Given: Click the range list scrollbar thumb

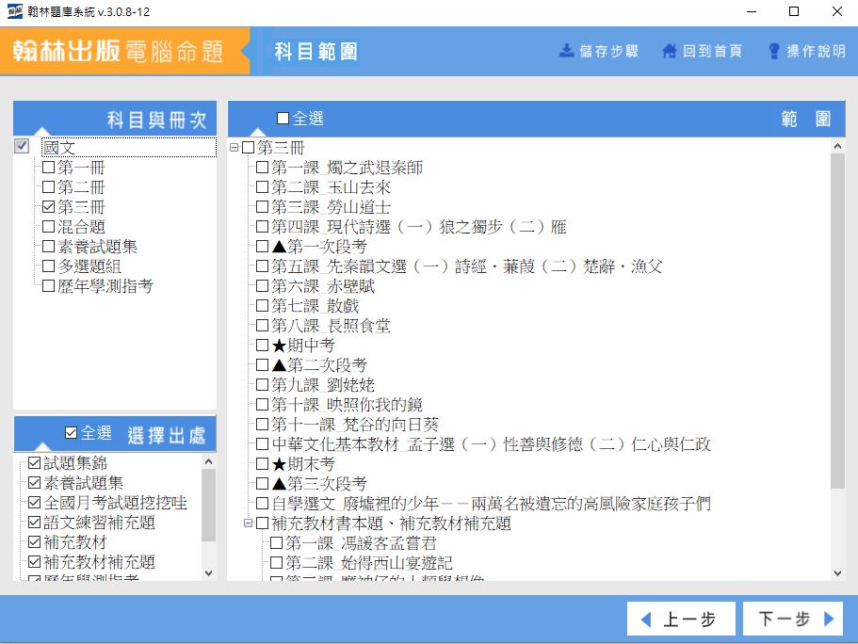Looking at the screenshot, I should pos(837,321).
